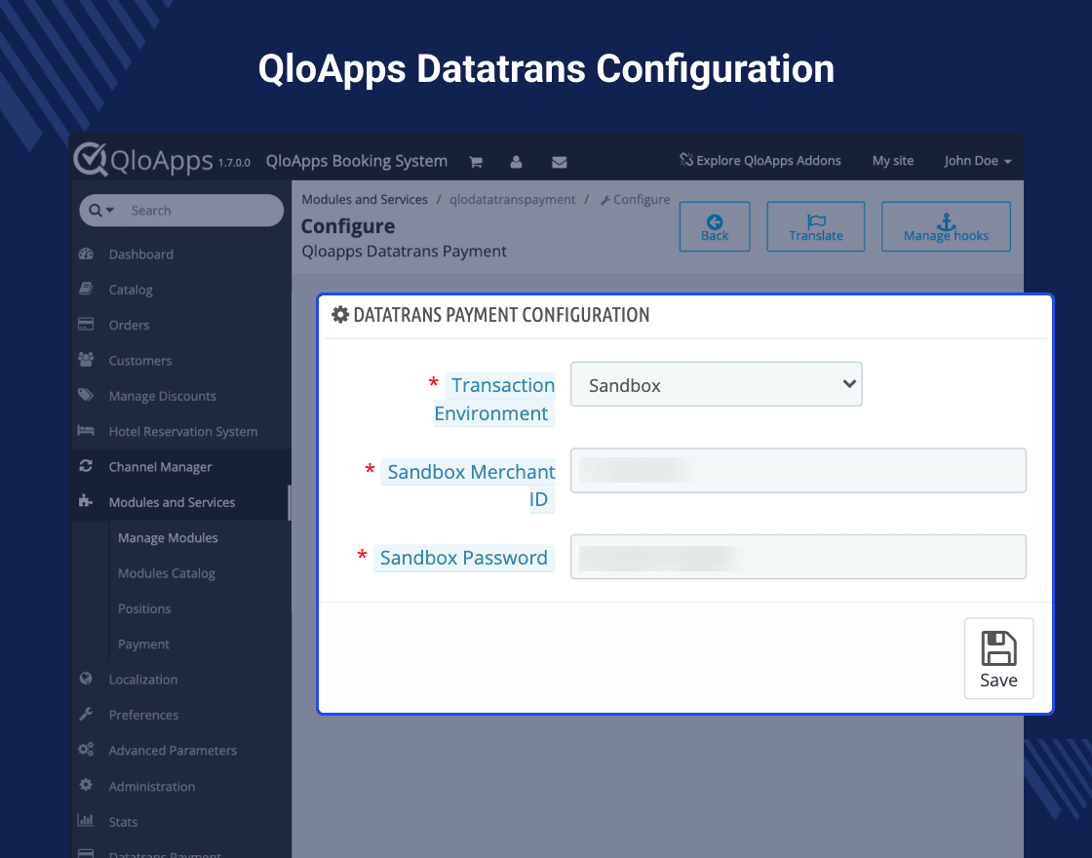The width and height of the screenshot is (1092, 858).
Task: Click the Orders credit card icon
Action: pos(86,324)
